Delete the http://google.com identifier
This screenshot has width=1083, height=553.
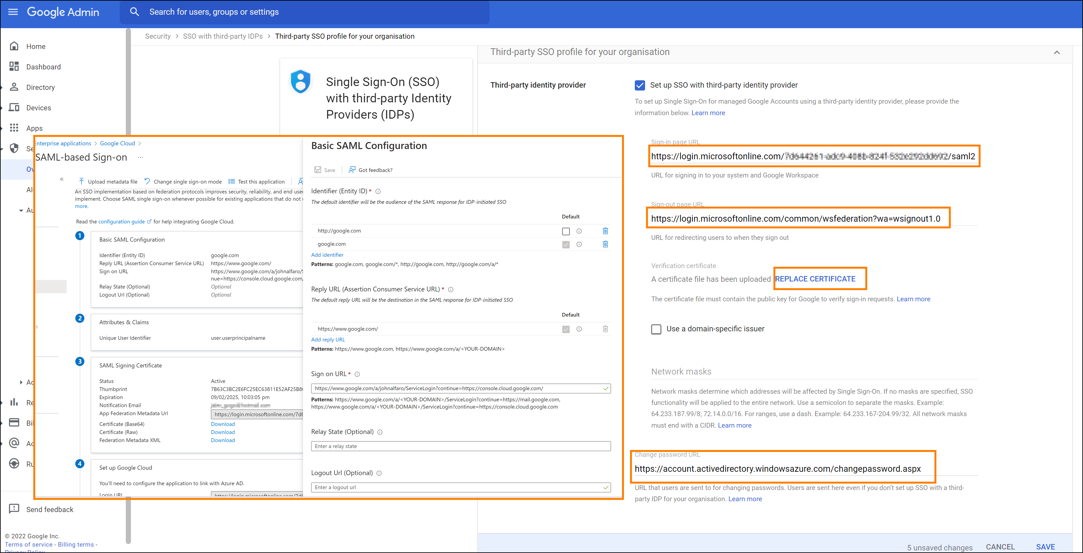(x=605, y=231)
